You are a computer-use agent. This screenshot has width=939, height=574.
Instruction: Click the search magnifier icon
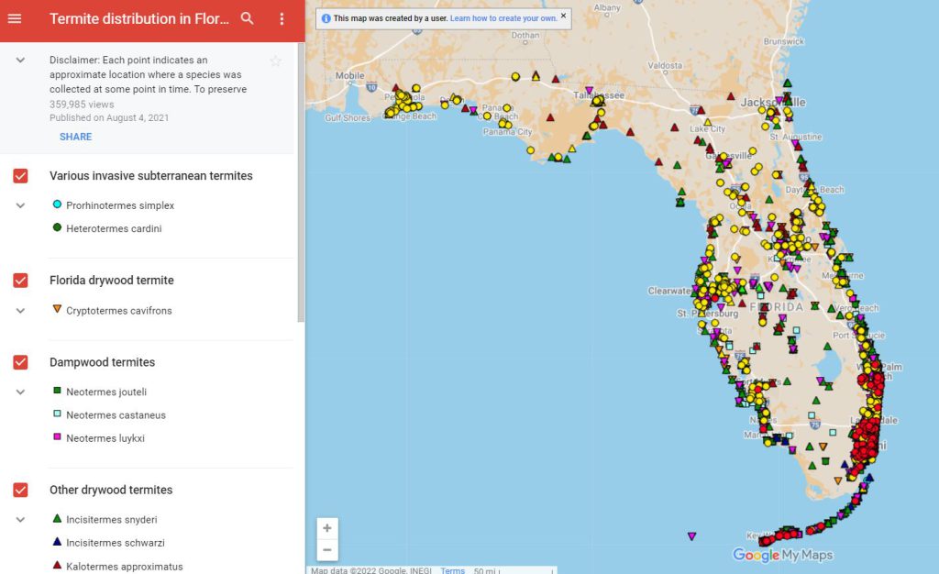(x=247, y=18)
